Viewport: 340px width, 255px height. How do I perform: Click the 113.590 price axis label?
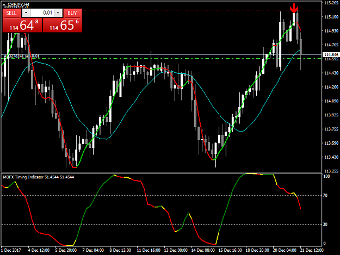pyautogui.click(x=331, y=143)
